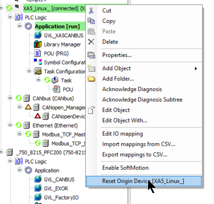Choose Cut from the context menu
214x204 pixels.
pos(144,10)
